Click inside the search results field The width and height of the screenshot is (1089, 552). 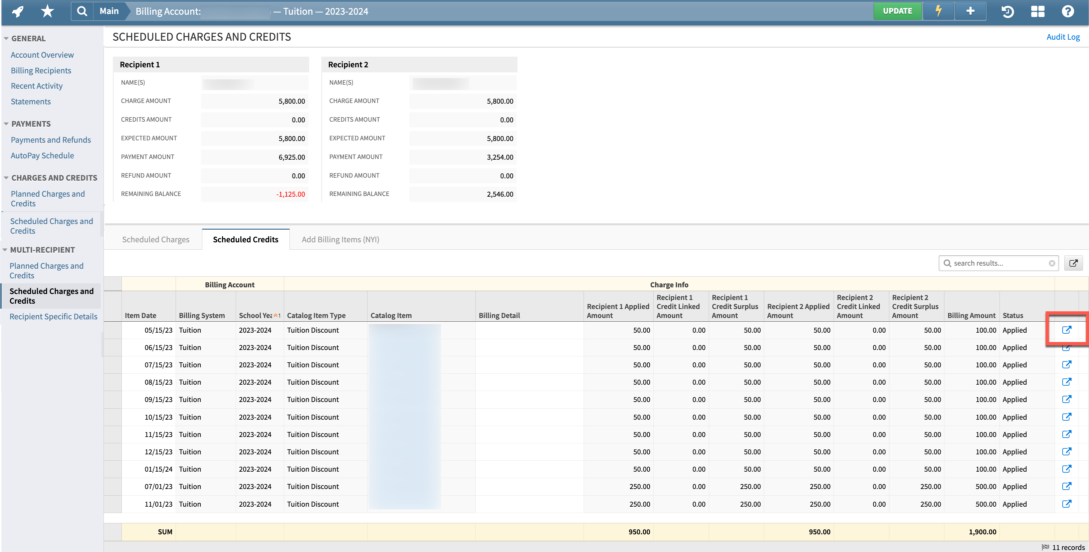[x=998, y=263]
